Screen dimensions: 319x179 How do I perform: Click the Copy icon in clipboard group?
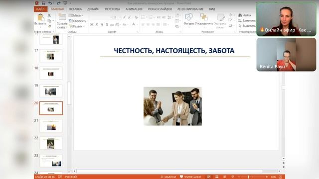tap(49, 21)
